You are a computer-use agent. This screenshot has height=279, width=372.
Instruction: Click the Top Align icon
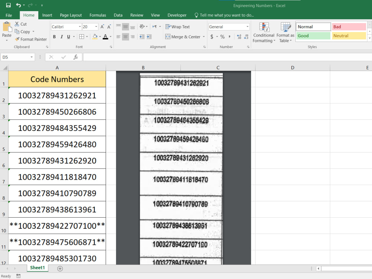pyautogui.click(x=118, y=26)
